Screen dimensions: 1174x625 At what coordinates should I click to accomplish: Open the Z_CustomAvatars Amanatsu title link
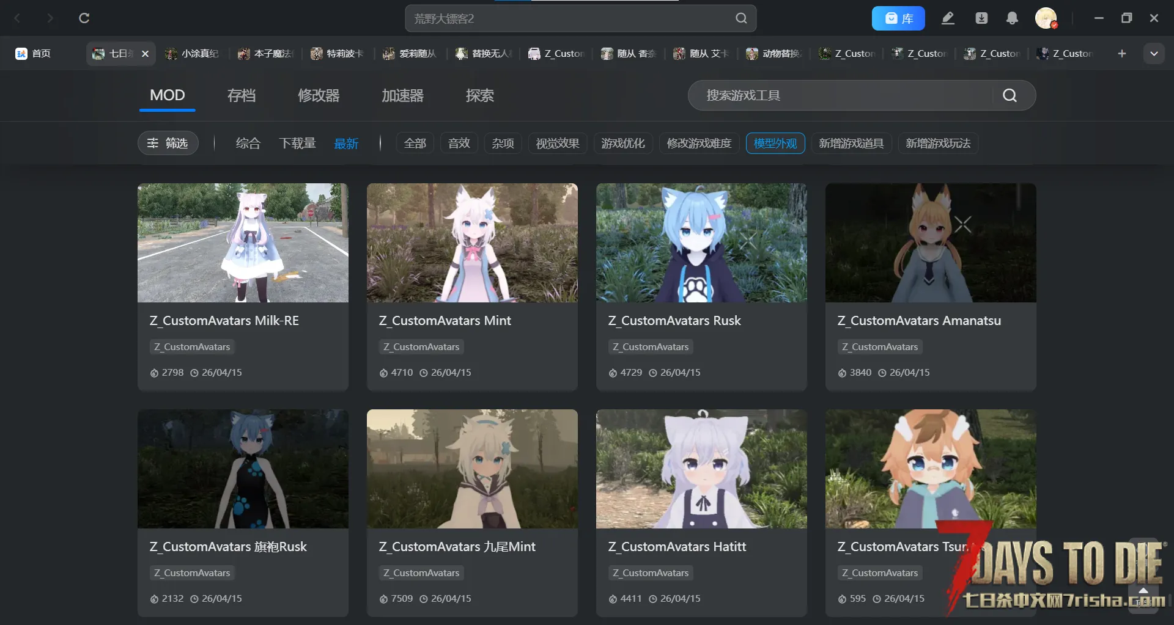coord(919,321)
